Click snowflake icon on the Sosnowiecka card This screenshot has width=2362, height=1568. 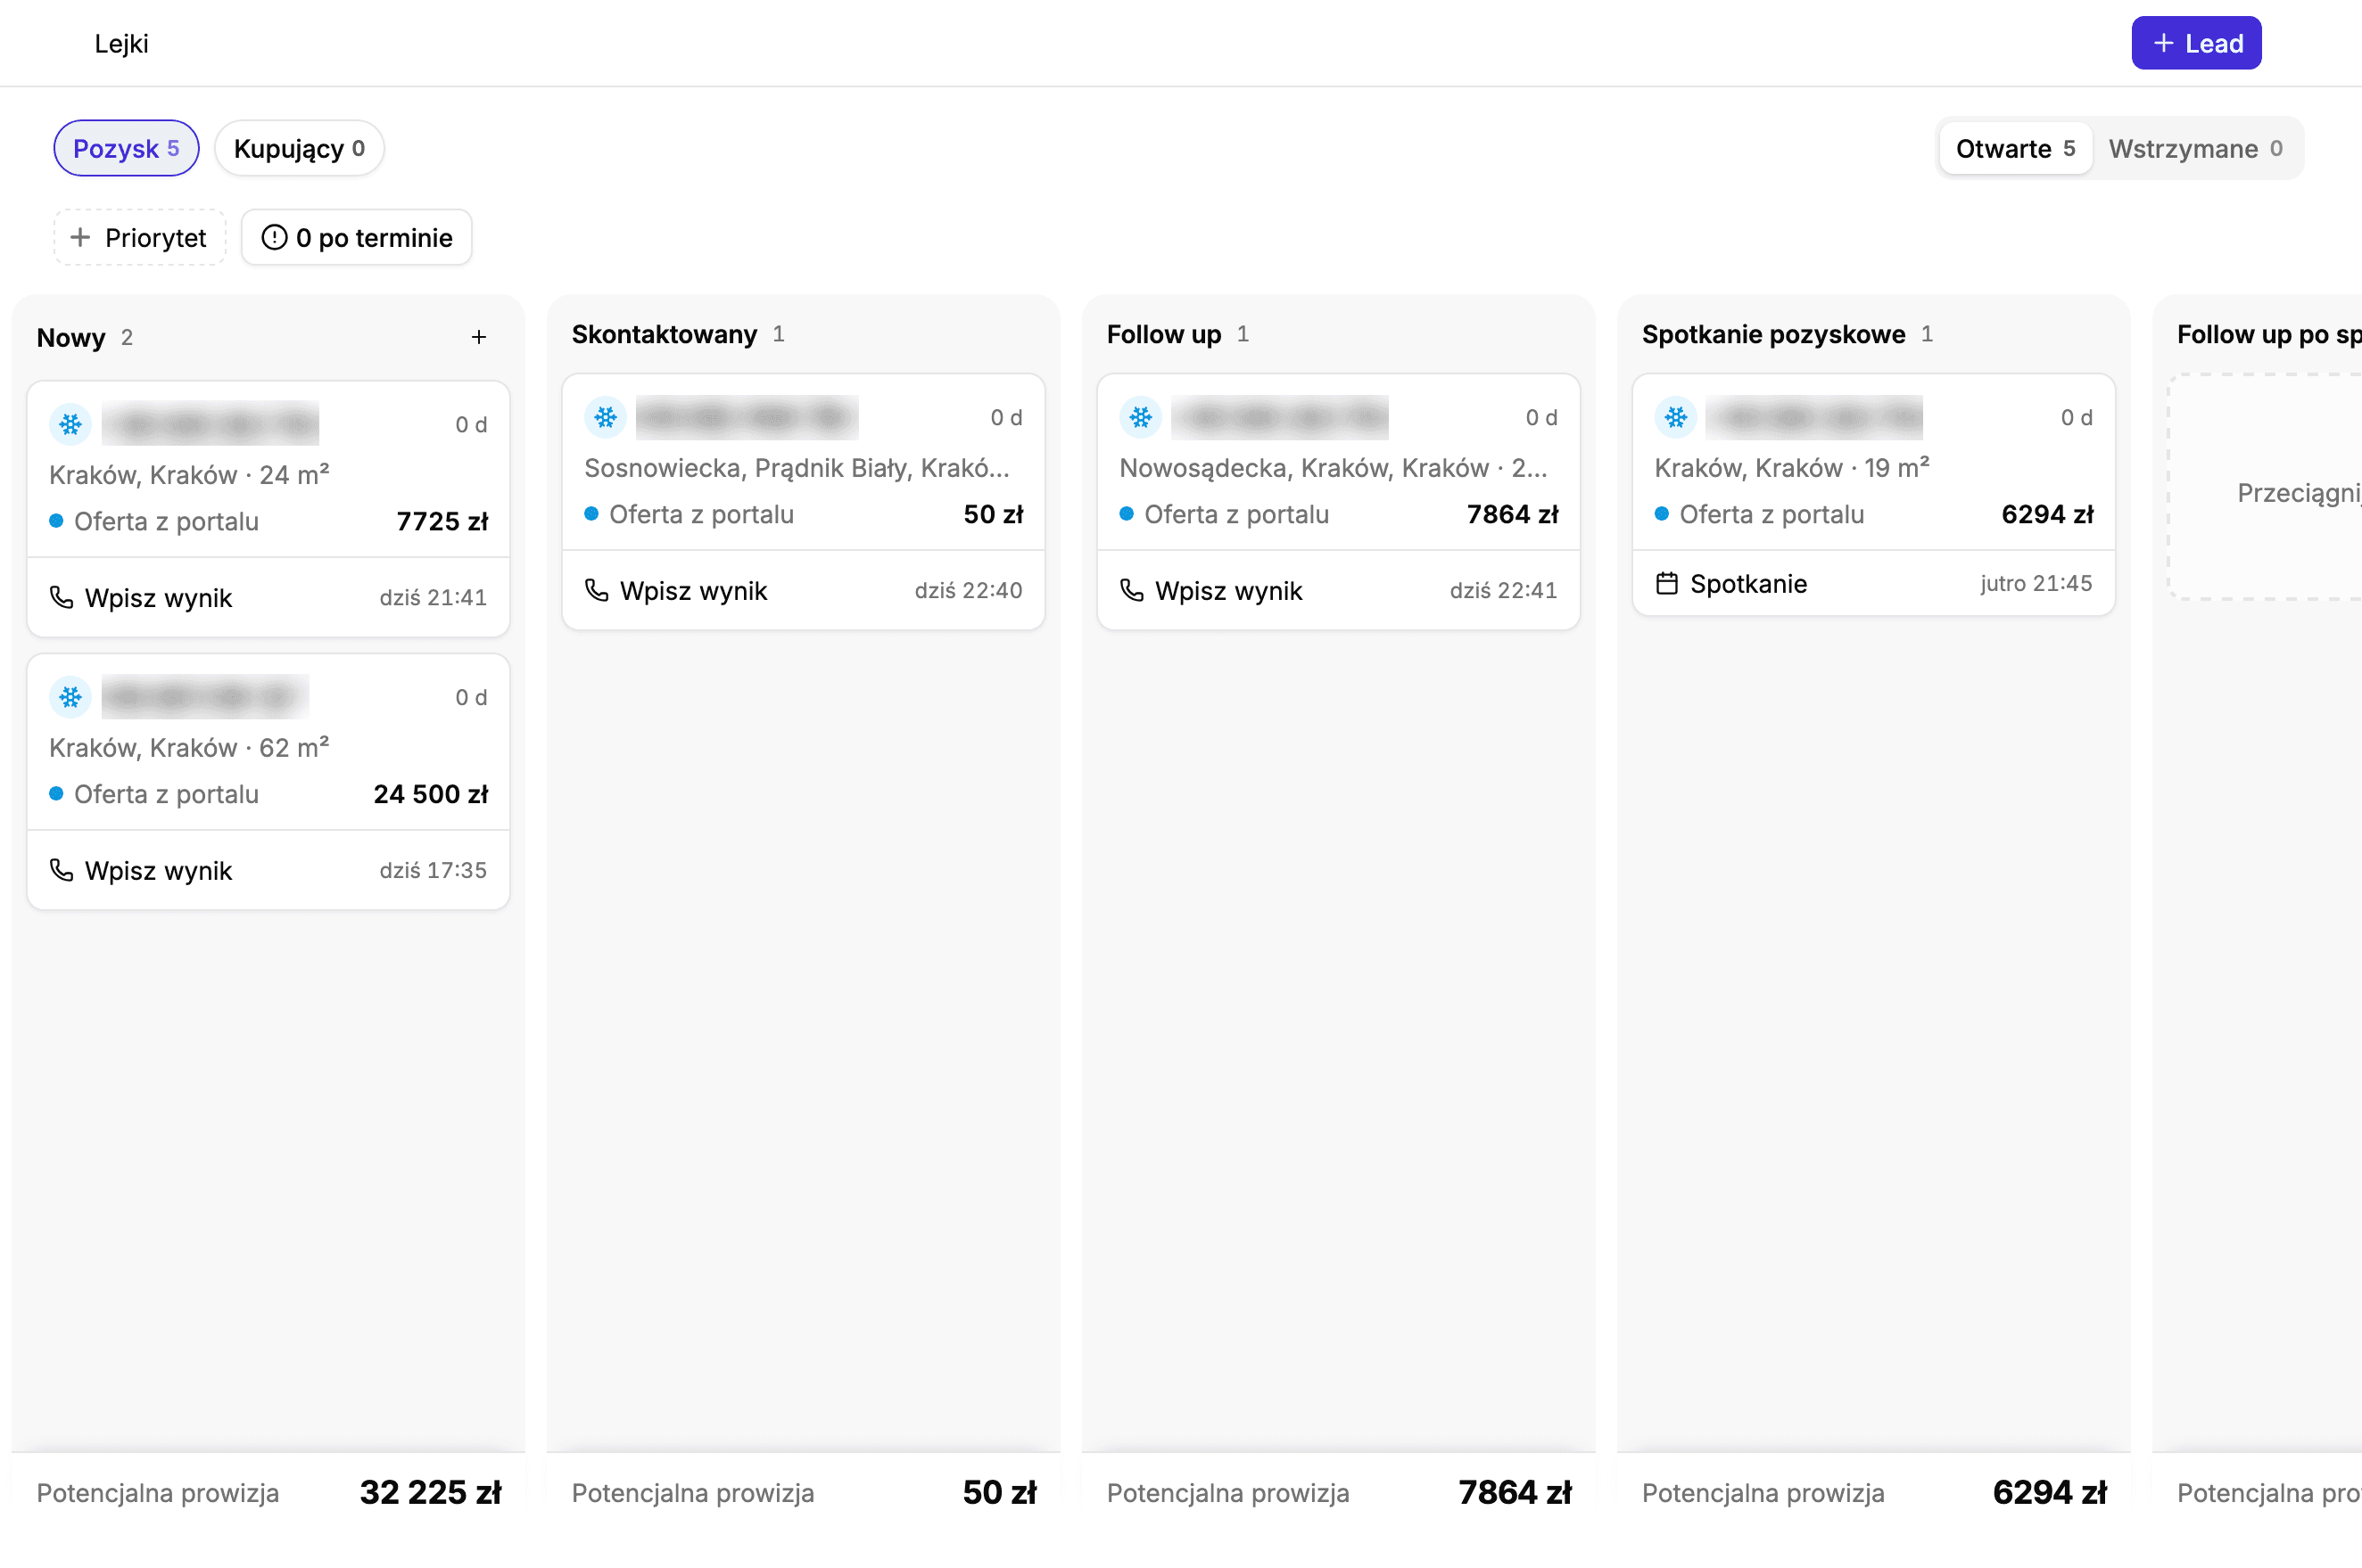pyautogui.click(x=606, y=418)
